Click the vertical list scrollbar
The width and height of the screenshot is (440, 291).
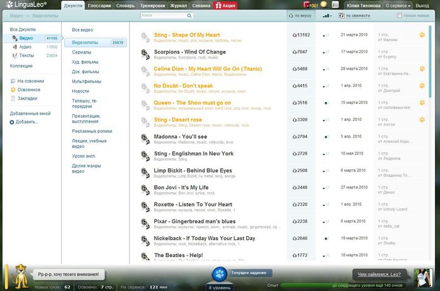(x=430, y=62)
